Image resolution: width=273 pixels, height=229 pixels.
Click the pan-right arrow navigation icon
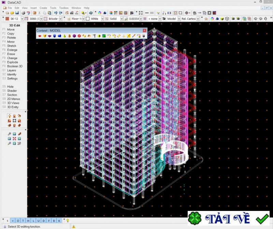coord(19,139)
